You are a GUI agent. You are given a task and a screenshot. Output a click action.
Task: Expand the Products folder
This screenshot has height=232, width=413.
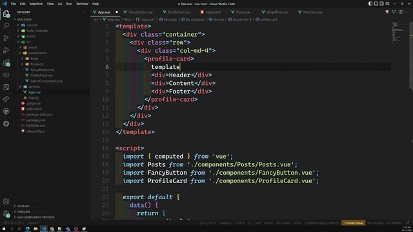pyautogui.click(x=37, y=64)
